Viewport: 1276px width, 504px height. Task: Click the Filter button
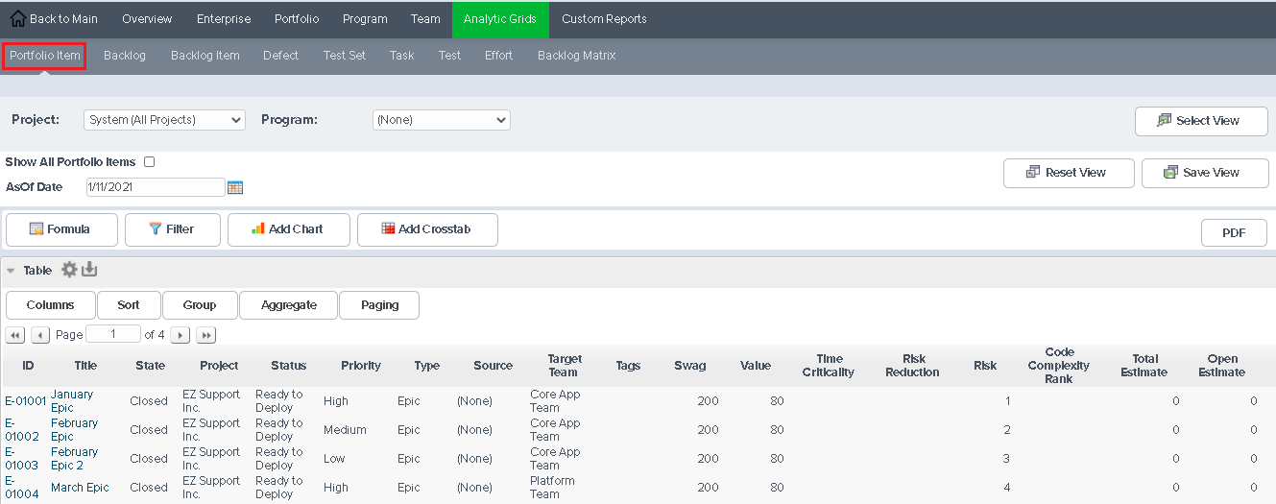click(x=173, y=229)
